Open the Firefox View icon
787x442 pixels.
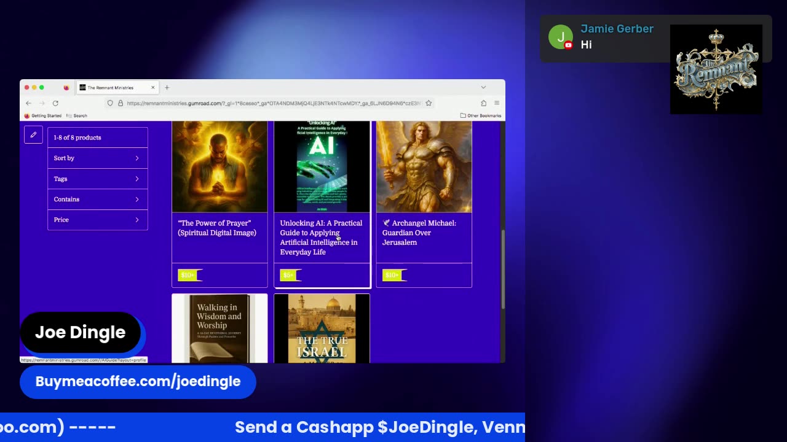tap(66, 88)
